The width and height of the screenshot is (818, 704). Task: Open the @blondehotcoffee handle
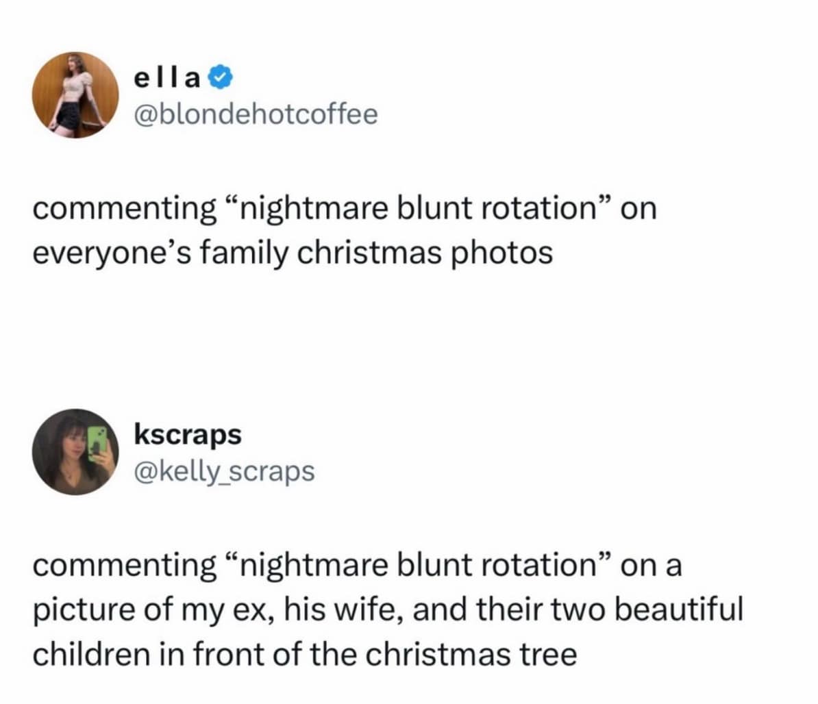click(256, 114)
